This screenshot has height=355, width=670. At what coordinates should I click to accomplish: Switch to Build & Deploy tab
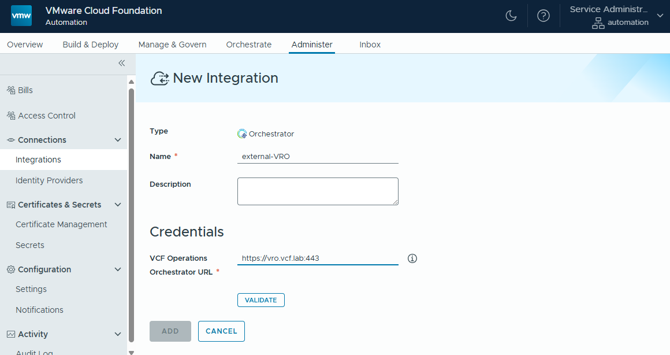(91, 45)
